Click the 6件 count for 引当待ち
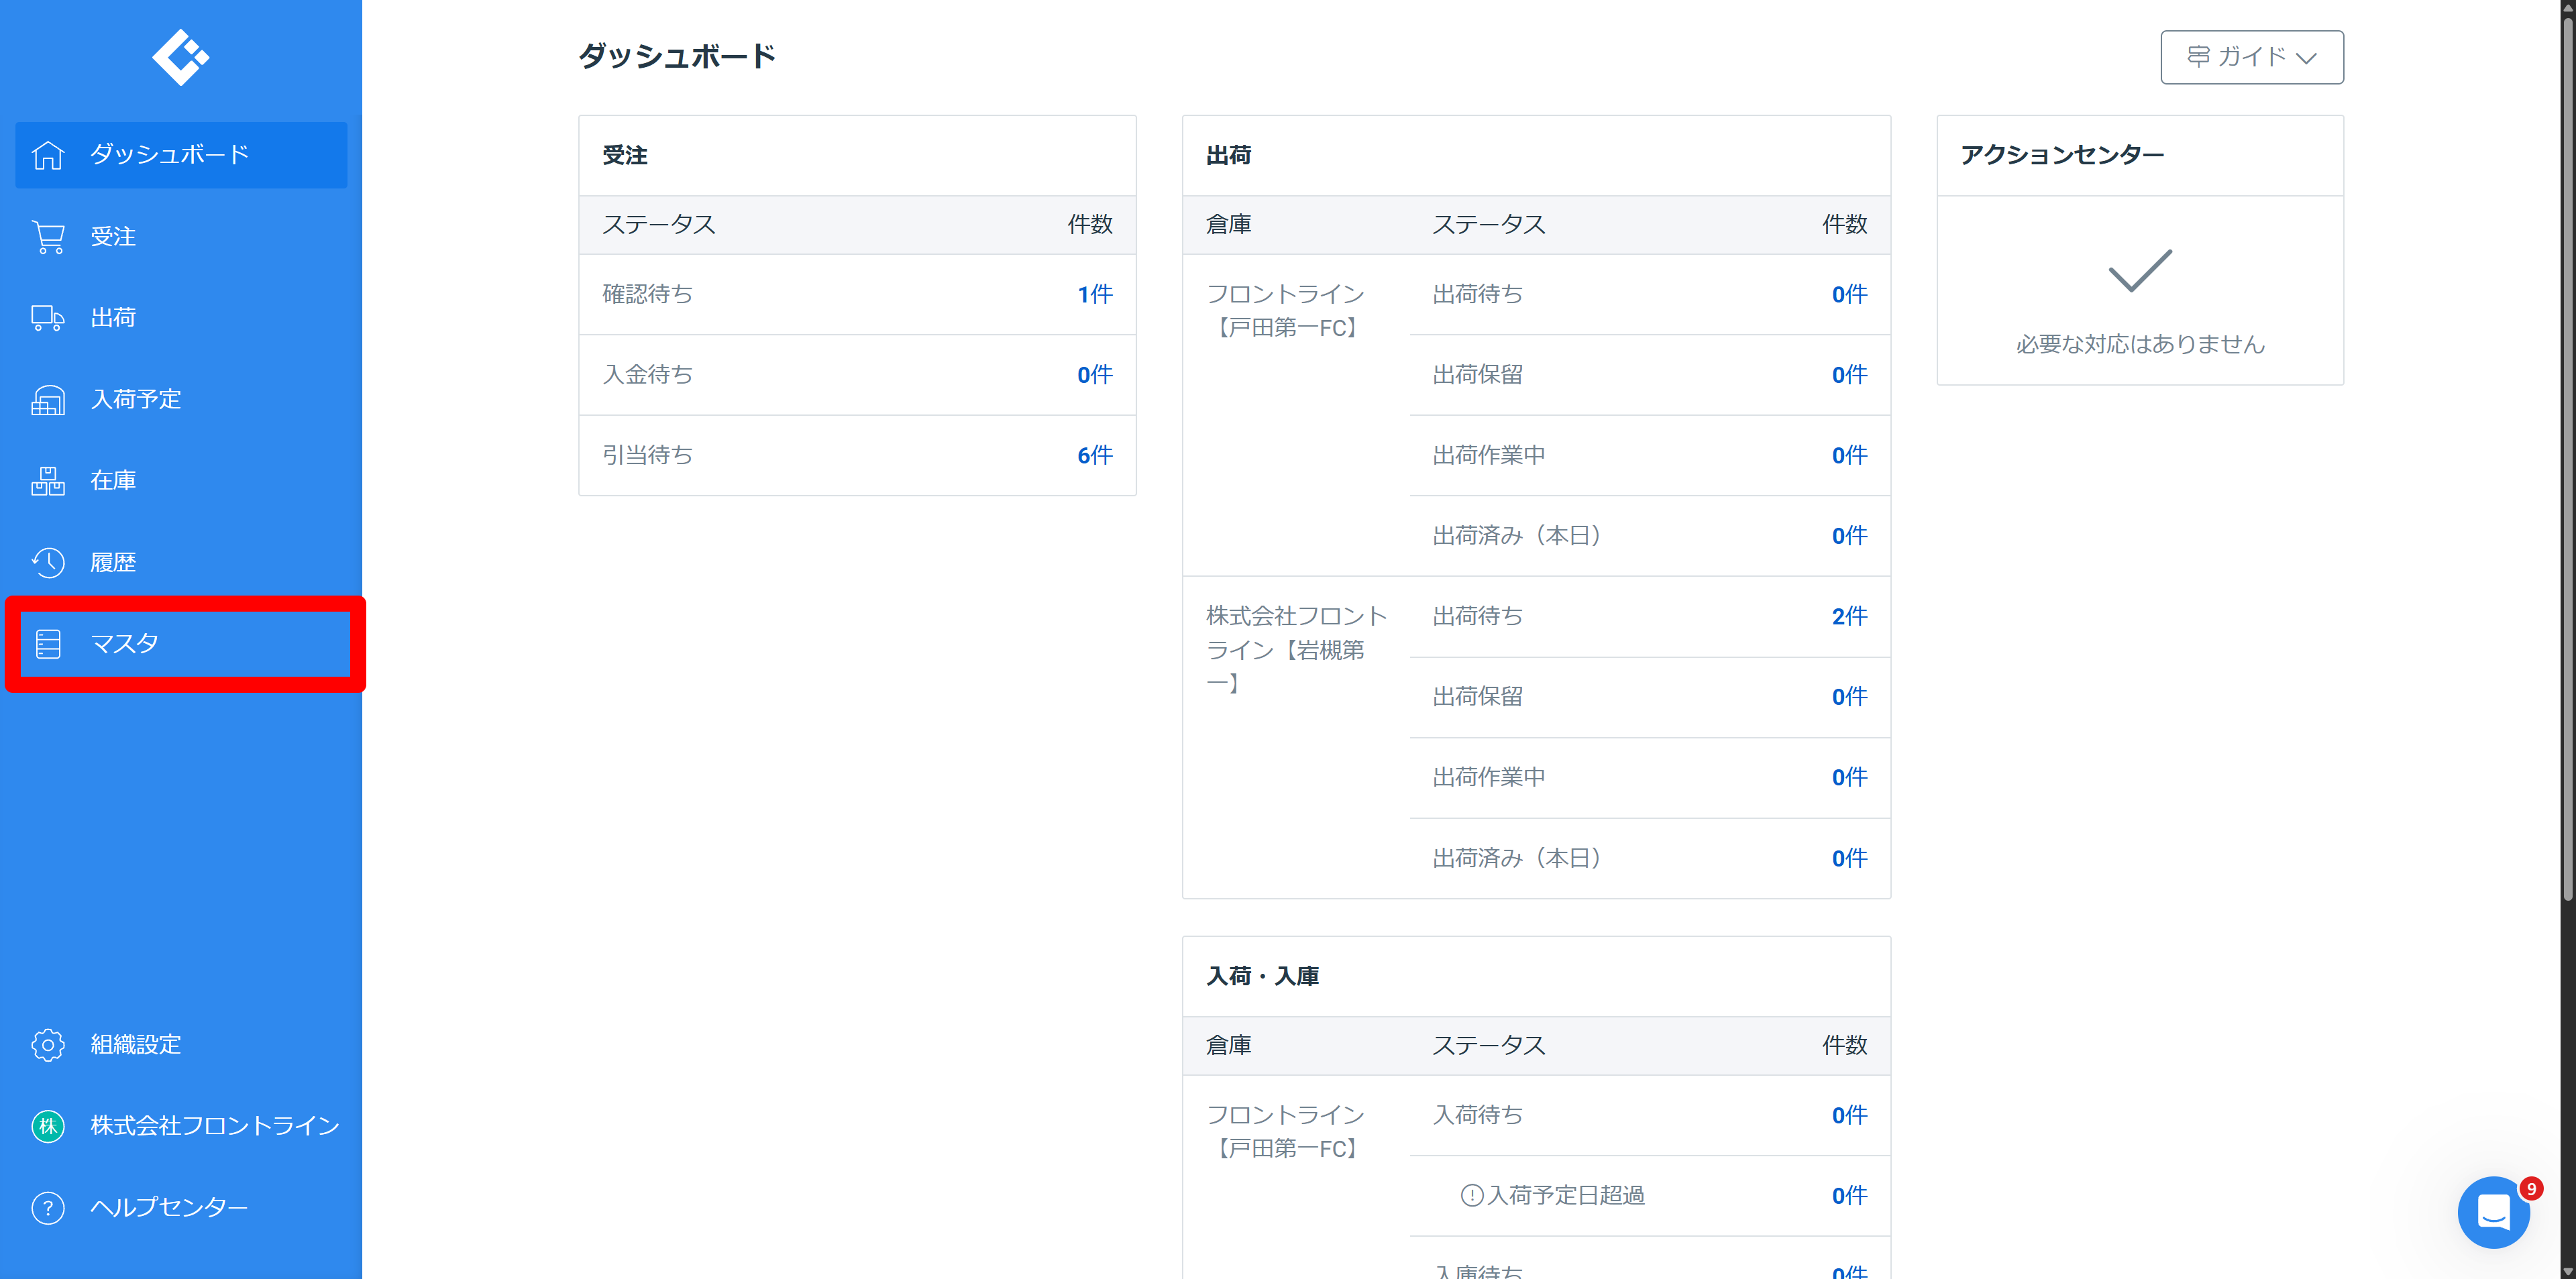Viewport: 2576px width, 1279px height. 1094,456
